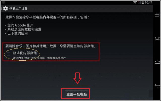Tap the 您的 Google 帐户 bullet line
The image size is (161, 101).
(19, 25)
